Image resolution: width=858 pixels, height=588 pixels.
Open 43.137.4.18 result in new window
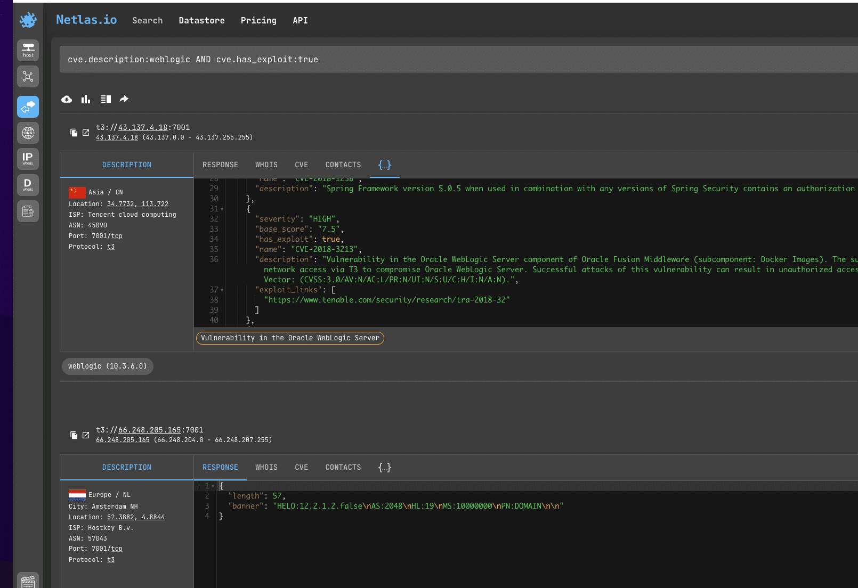coord(86,133)
